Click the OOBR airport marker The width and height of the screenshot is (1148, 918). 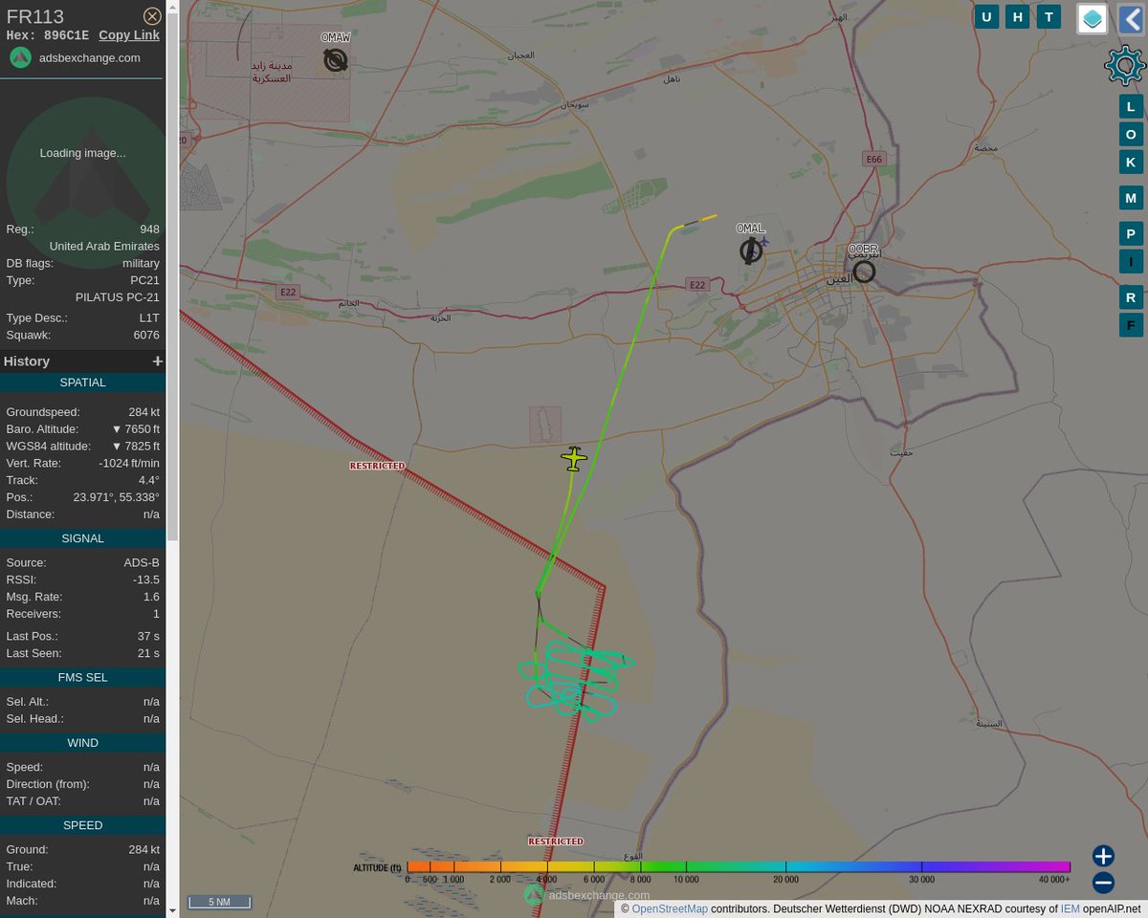click(x=864, y=272)
